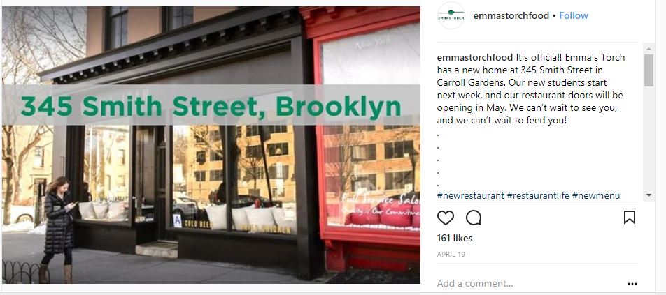The height and width of the screenshot is (295, 666).
Task: Open the #newrestaurant hashtag
Action: [x=471, y=195]
